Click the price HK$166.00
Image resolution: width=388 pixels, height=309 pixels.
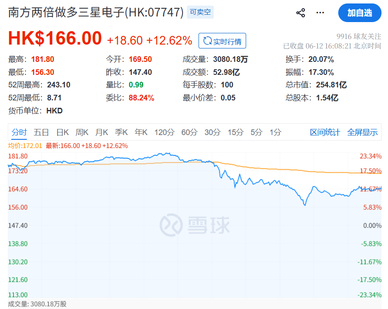click(55, 38)
